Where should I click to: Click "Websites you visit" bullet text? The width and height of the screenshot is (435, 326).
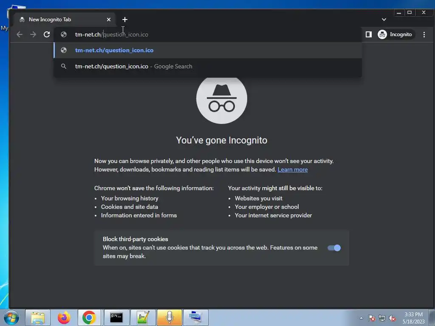point(259,198)
